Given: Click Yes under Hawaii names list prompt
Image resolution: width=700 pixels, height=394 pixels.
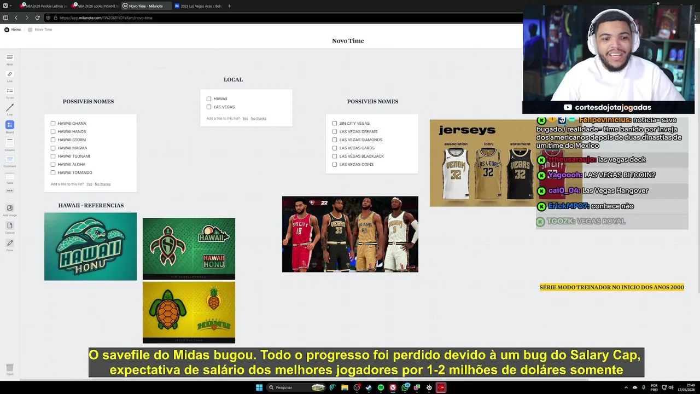Looking at the screenshot, I should [89, 184].
